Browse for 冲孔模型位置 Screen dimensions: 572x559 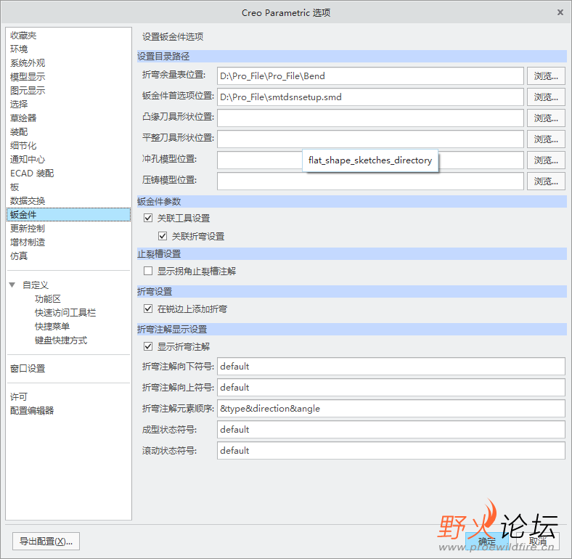546,160
